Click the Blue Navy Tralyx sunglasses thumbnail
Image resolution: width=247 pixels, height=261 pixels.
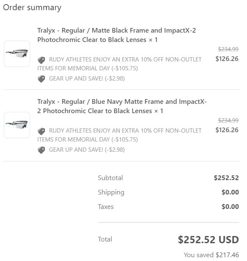[x=17, y=125]
